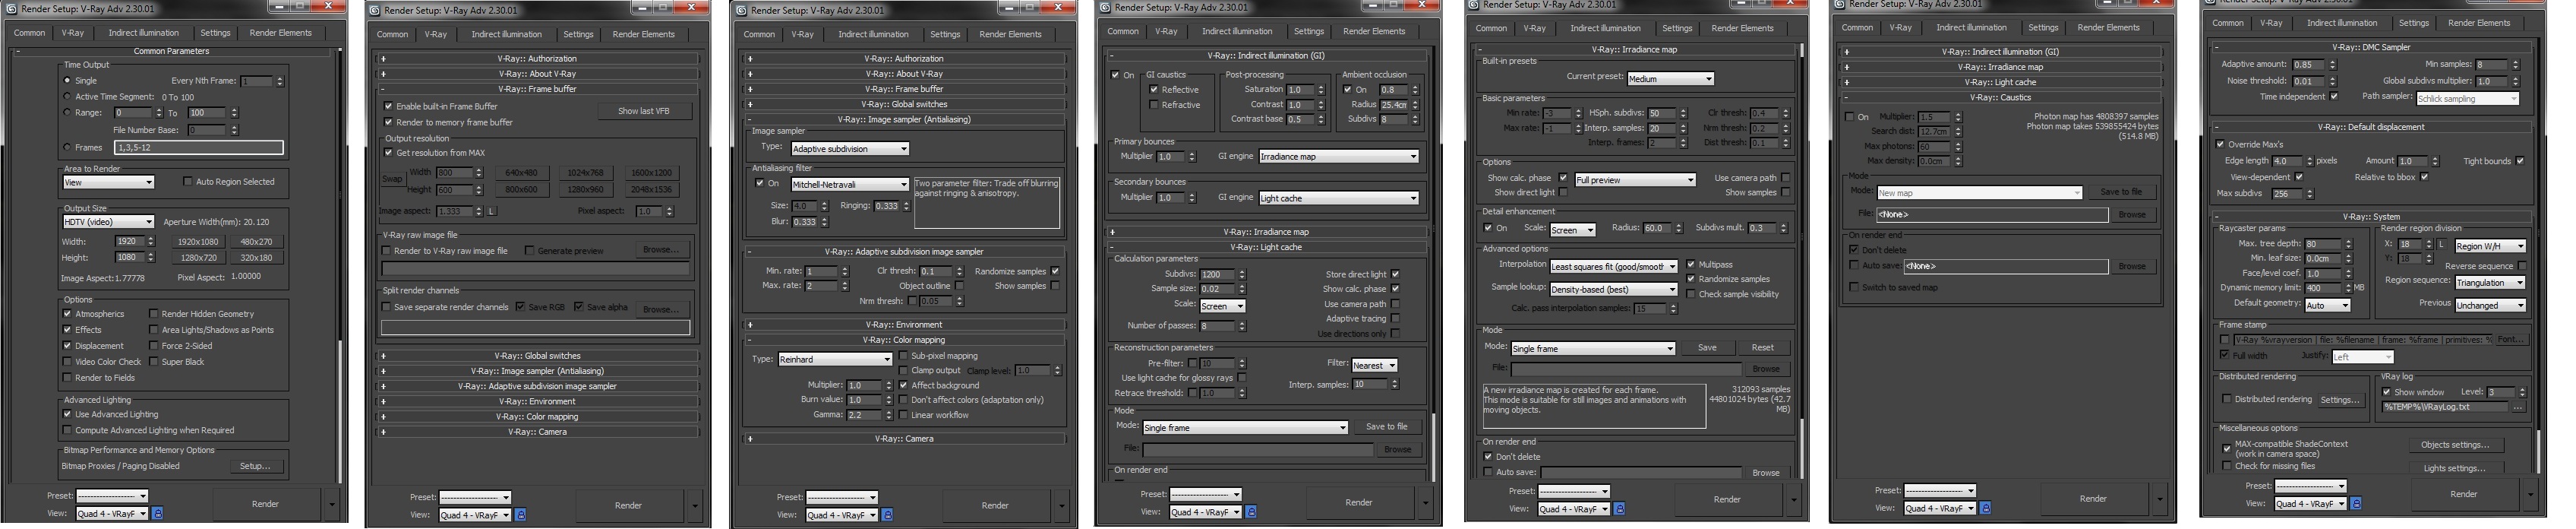Open the Area to Render View dropdown
This screenshot has width=2576, height=529.
click(x=108, y=182)
